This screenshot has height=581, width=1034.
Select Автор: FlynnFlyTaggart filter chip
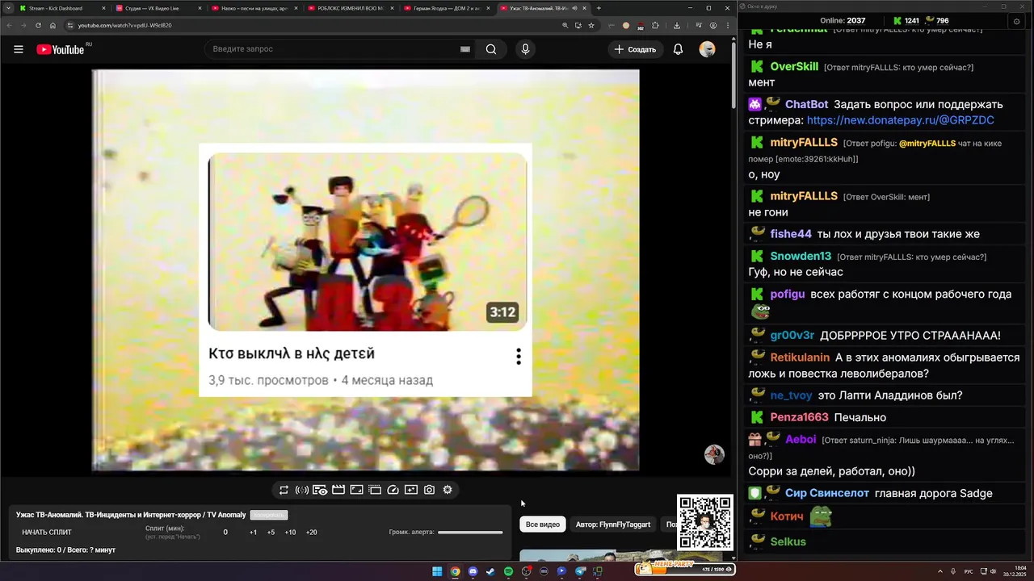coord(613,525)
